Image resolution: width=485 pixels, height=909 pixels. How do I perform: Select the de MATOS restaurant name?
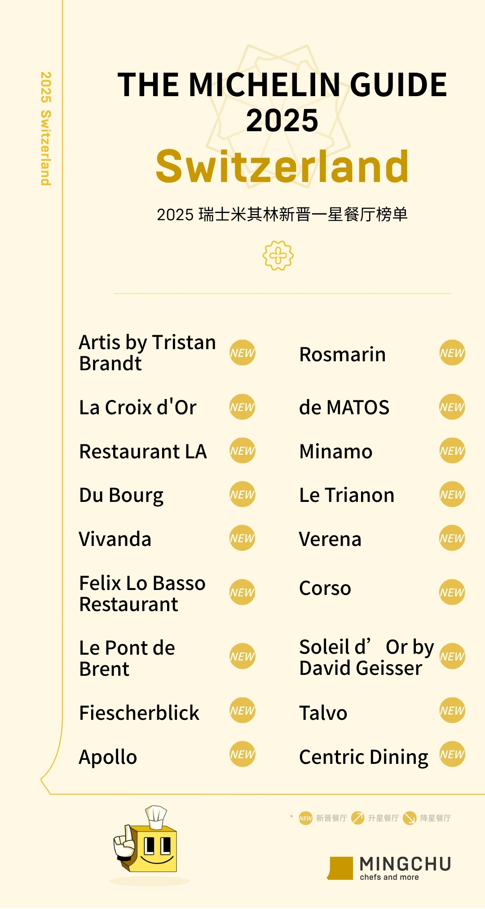[344, 408]
